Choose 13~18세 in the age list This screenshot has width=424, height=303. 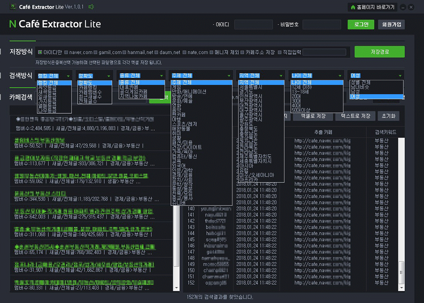tap(317, 92)
